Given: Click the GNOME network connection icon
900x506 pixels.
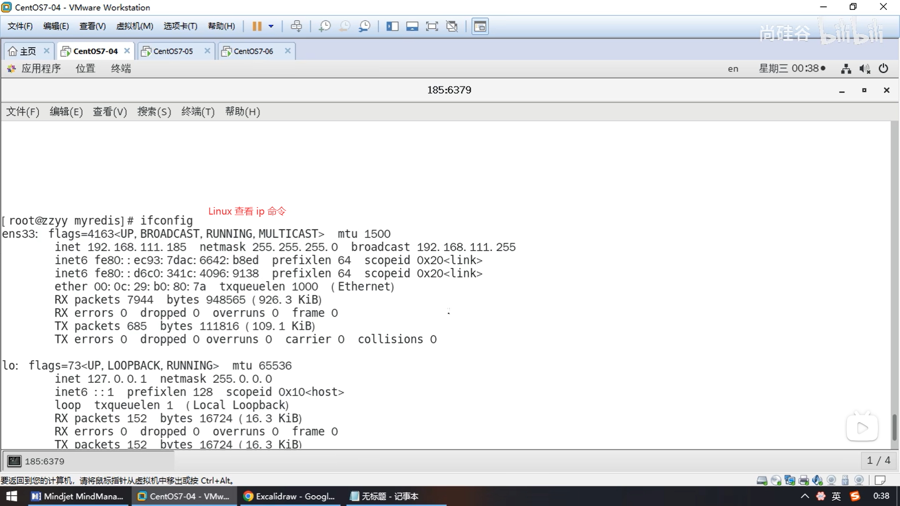Looking at the screenshot, I should [x=846, y=69].
